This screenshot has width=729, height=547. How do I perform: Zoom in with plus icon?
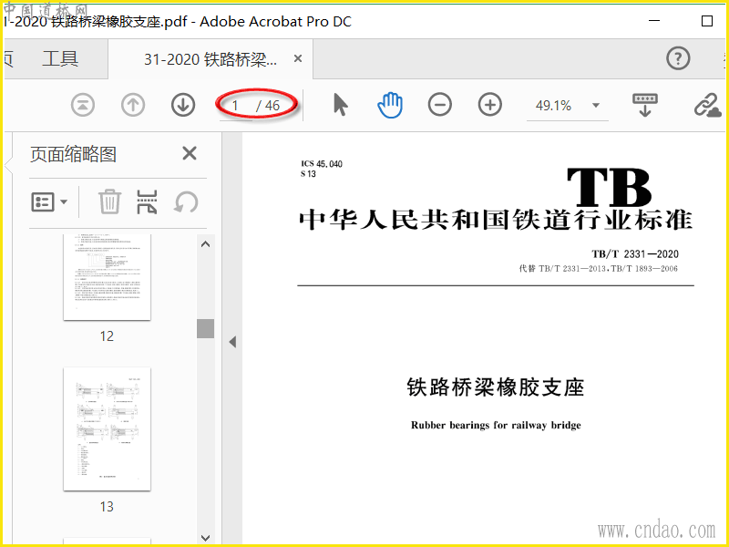pos(490,104)
